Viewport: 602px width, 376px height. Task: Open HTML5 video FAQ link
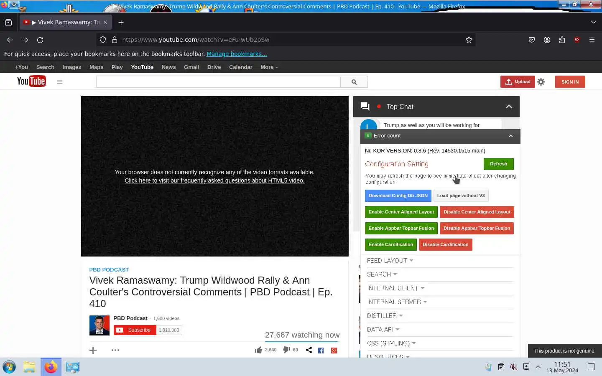click(x=214, y=180)
